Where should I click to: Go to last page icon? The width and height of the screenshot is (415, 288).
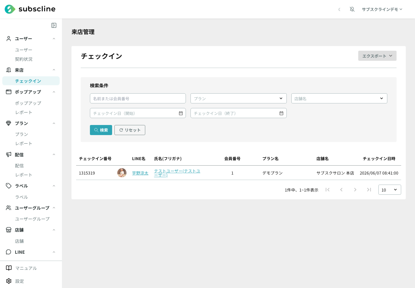point(369,190)
